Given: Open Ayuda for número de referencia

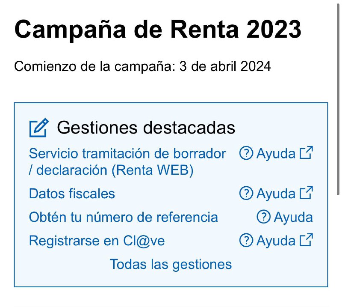Looking at the screenshot, I should tap(293, 217).
